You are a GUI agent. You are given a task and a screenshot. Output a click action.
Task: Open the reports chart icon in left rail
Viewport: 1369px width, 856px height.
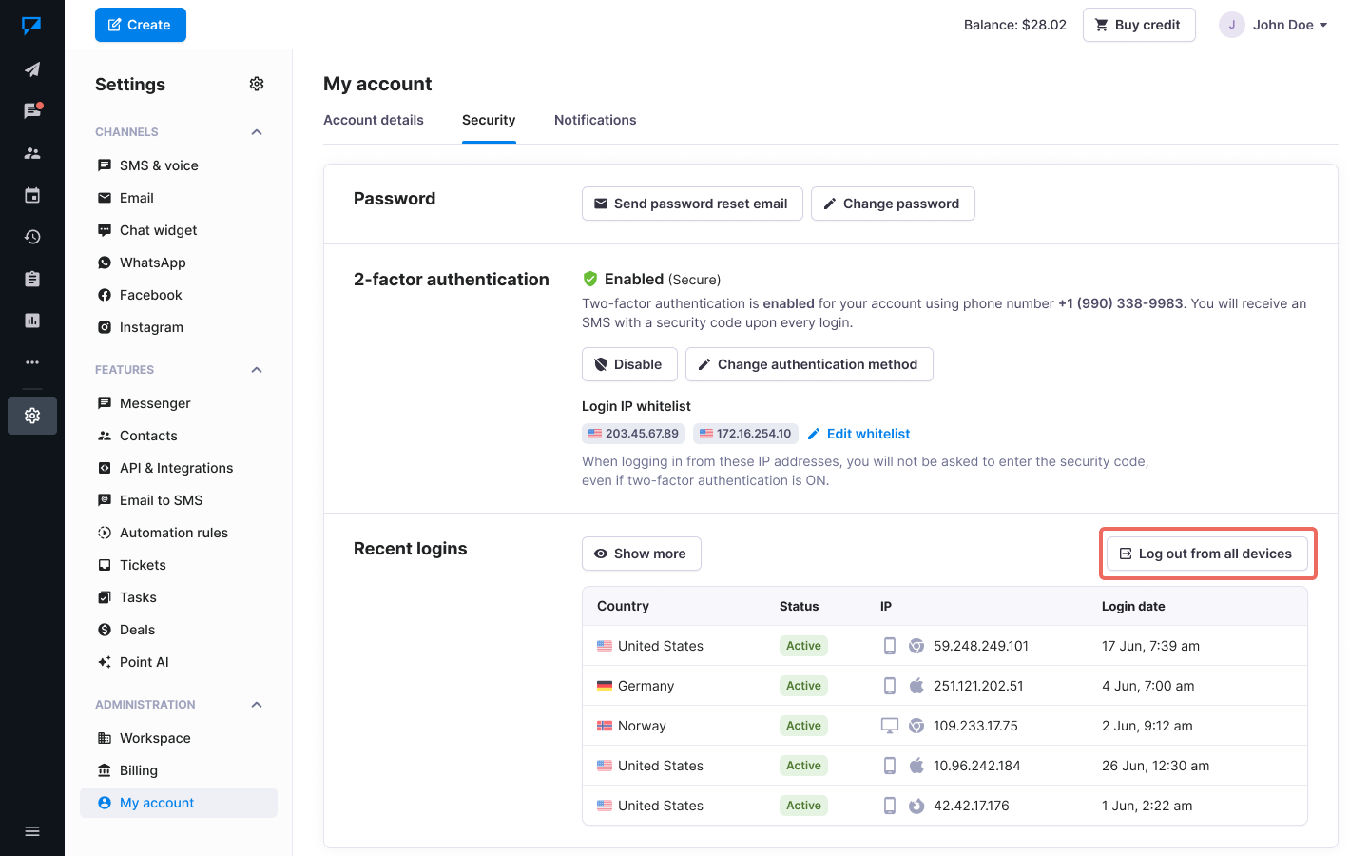coord(32,321)
